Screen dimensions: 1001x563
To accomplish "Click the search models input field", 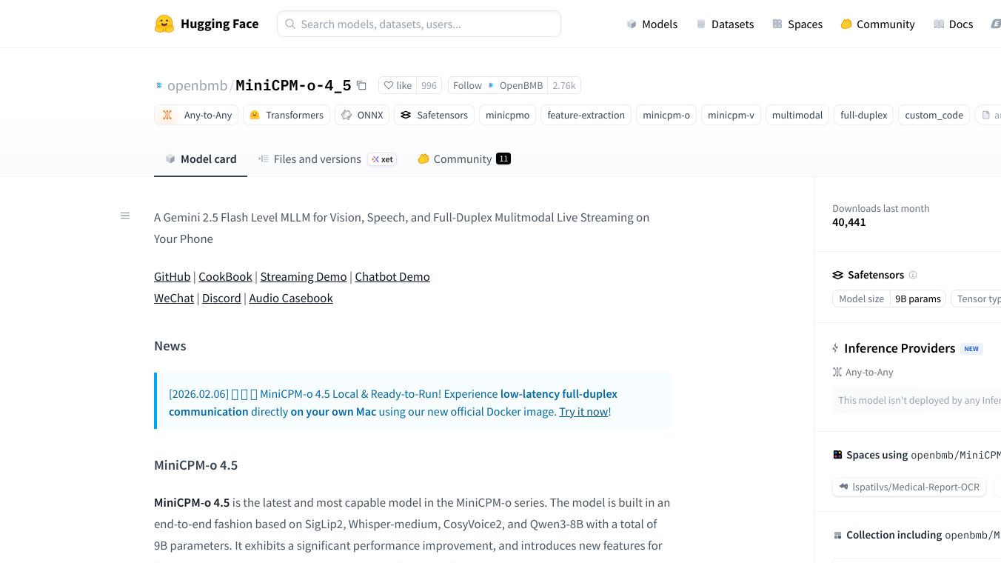I will [419, 24].
